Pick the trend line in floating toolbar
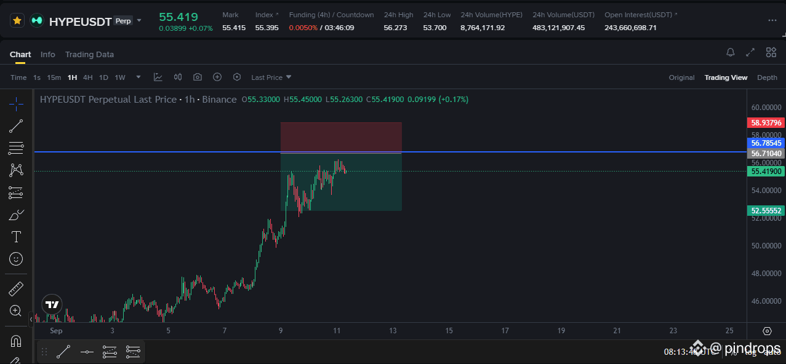 tap(63, 352)
